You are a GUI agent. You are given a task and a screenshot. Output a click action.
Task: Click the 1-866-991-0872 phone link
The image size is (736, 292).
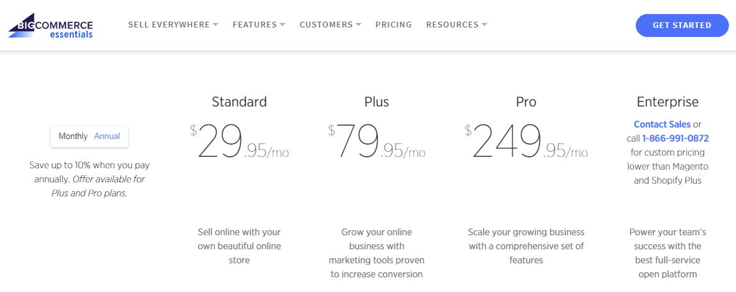675,138
